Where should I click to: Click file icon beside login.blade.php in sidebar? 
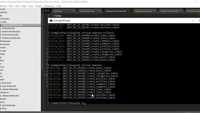point(1,86)
